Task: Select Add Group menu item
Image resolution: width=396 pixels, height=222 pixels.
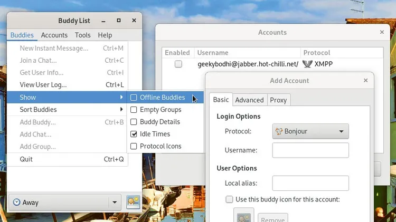Action: pos(67,147)
